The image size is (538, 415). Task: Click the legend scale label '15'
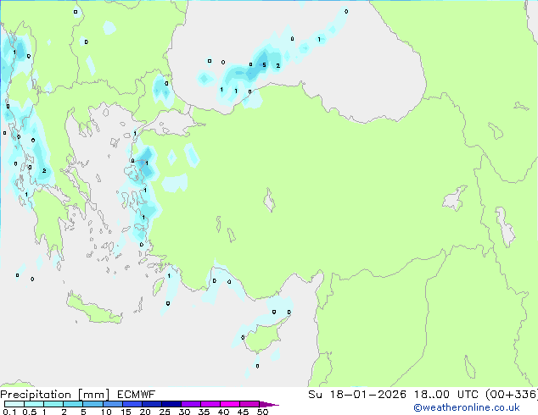pyautogui.click(x=126, y=412)
